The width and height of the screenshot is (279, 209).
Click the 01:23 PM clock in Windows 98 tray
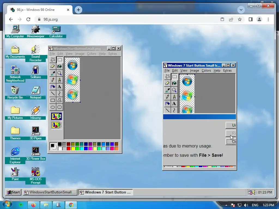pos(265,192)
